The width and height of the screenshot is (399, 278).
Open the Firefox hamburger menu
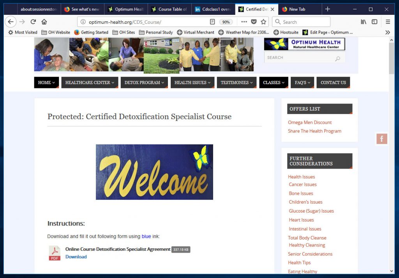coord(388,22)
